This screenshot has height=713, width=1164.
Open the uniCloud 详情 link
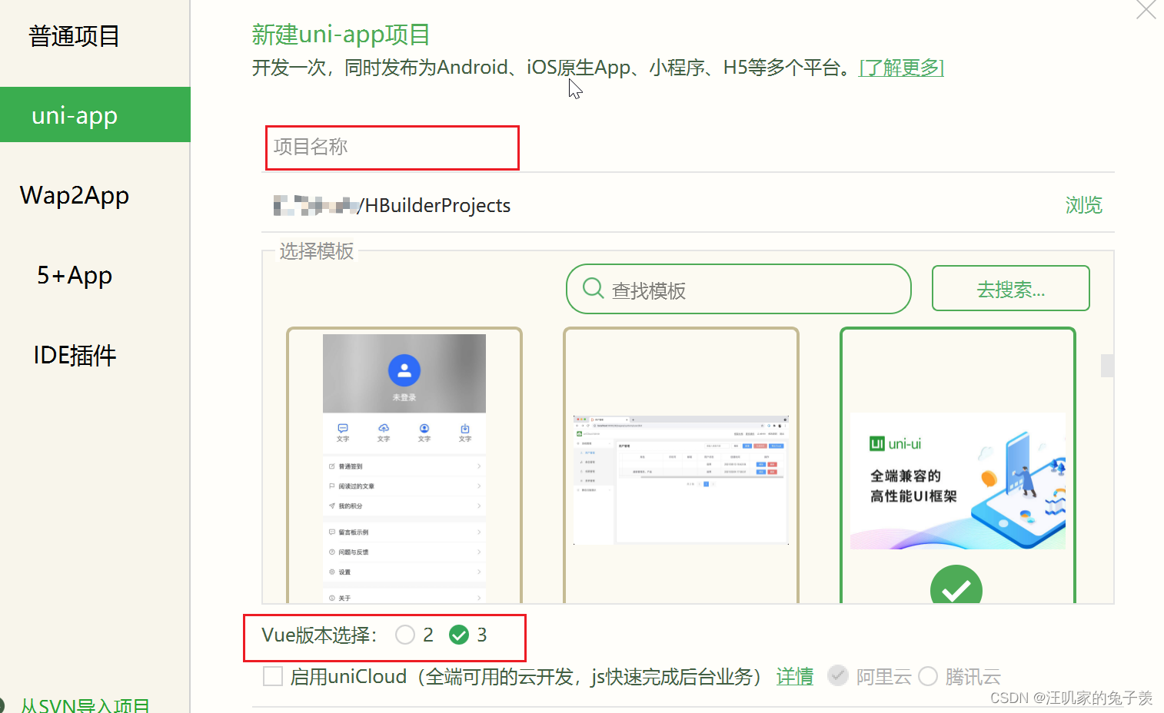click(x=795, y=676)
